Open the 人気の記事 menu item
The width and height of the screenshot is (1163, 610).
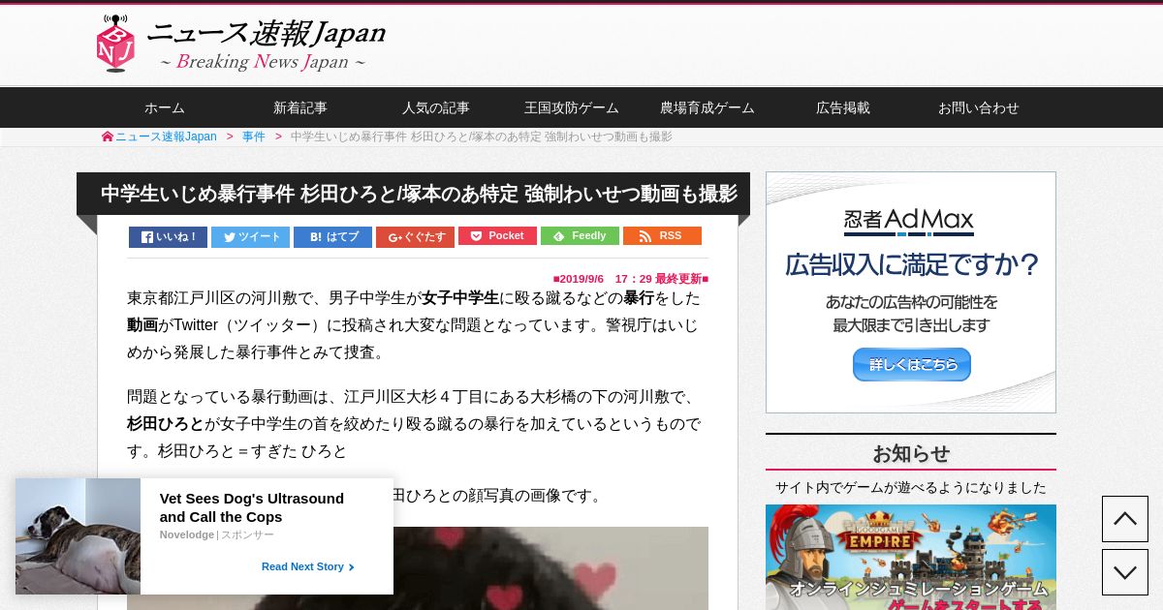click(x=436, y=107)
